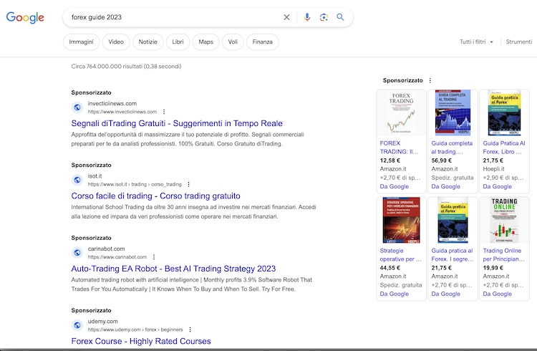Open the Maps filter
This screenshot has height=351, width=537.
(205, 42)
